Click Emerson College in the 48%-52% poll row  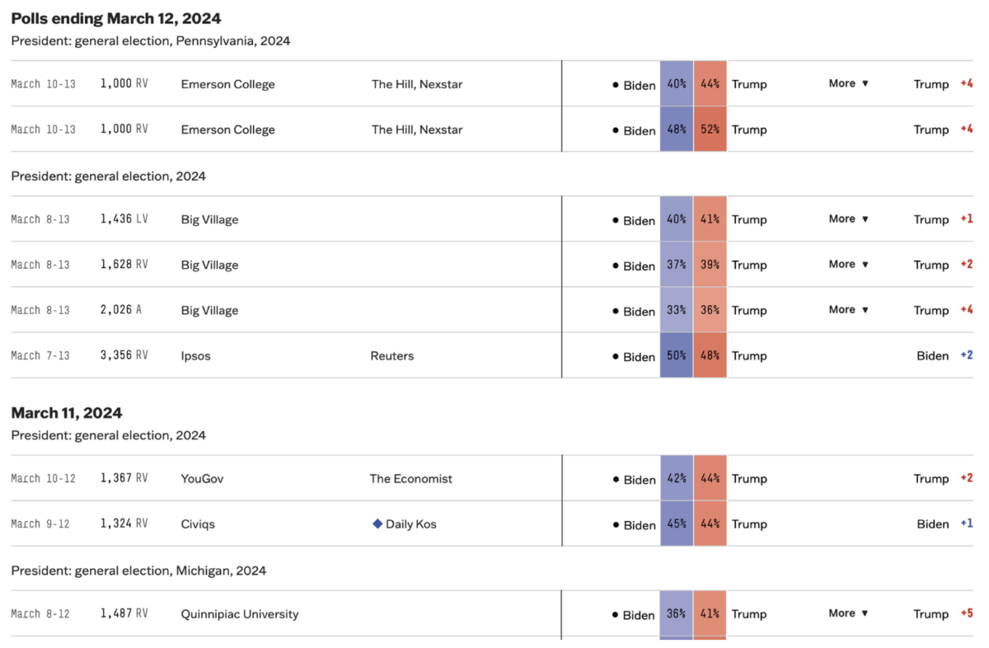coord(228,129)
